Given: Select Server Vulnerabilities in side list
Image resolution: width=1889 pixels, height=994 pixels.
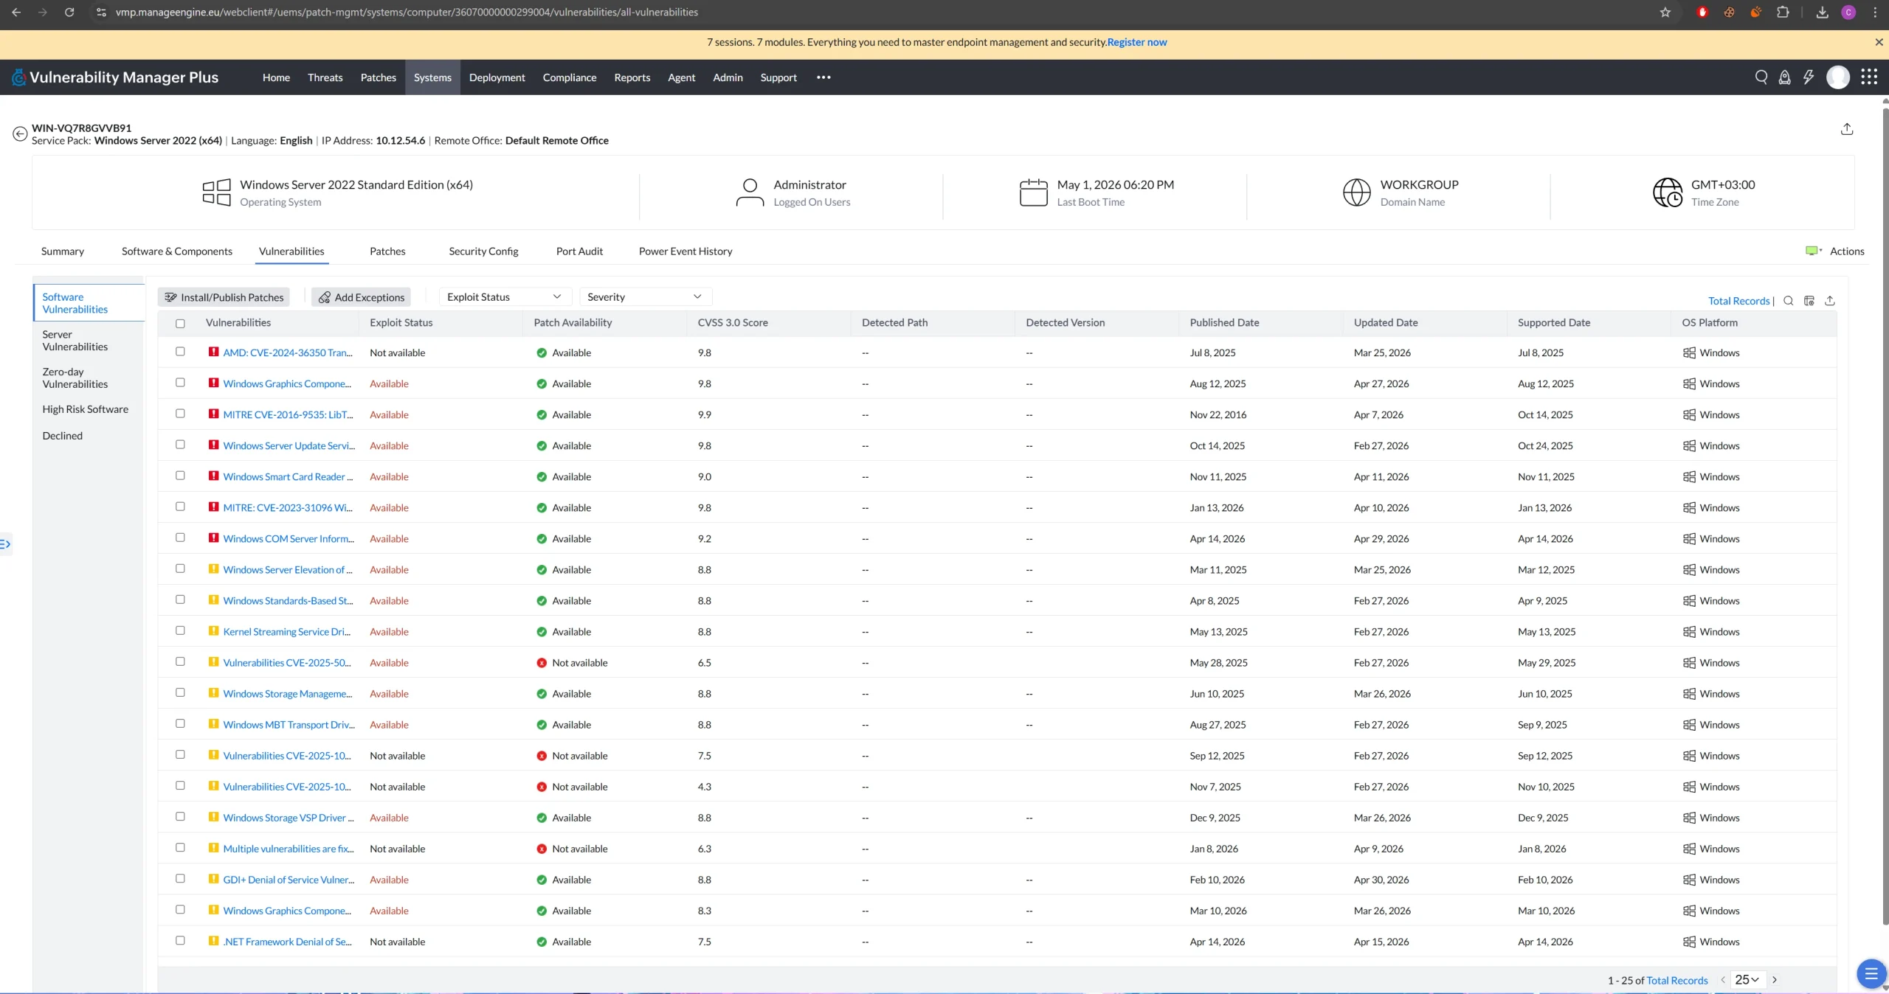Looking at the screenshot, I should pyautogui.click(x=75, y=340).
